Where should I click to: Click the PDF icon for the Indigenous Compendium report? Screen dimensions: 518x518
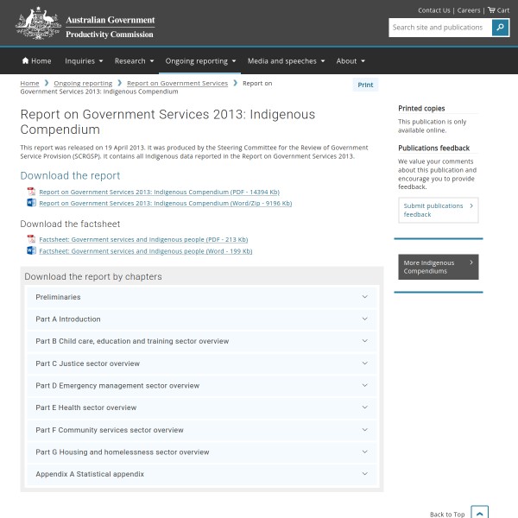click(31, 192)
